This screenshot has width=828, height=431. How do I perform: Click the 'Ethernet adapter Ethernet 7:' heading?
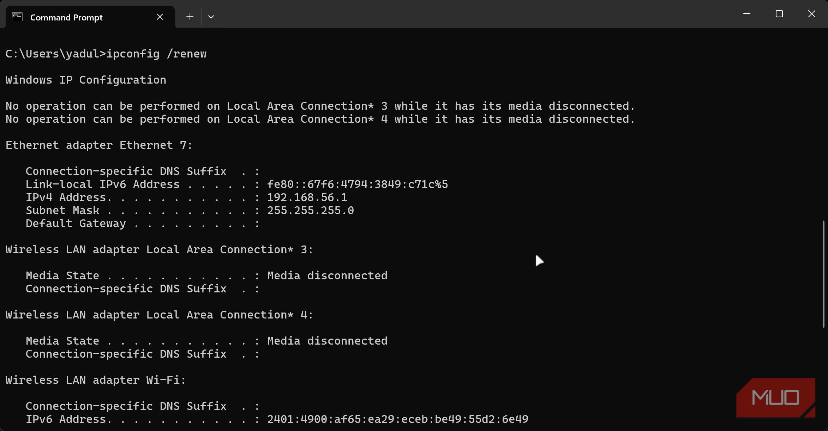pos(99,145)
